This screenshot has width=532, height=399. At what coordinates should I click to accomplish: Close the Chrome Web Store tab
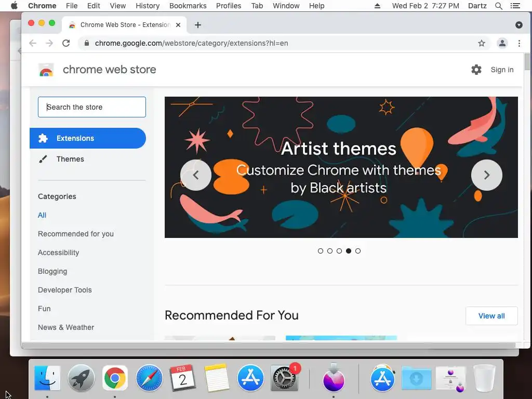(x=178, y=25)
